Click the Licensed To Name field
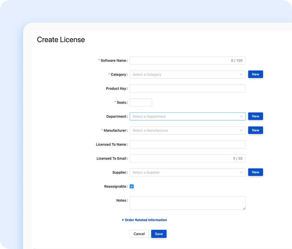 pos(187,145)
